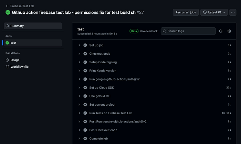The height and width of the screenshot is (144, 241).
Task: Click the Usage stopwatch icon
Action: click(7, 60)
